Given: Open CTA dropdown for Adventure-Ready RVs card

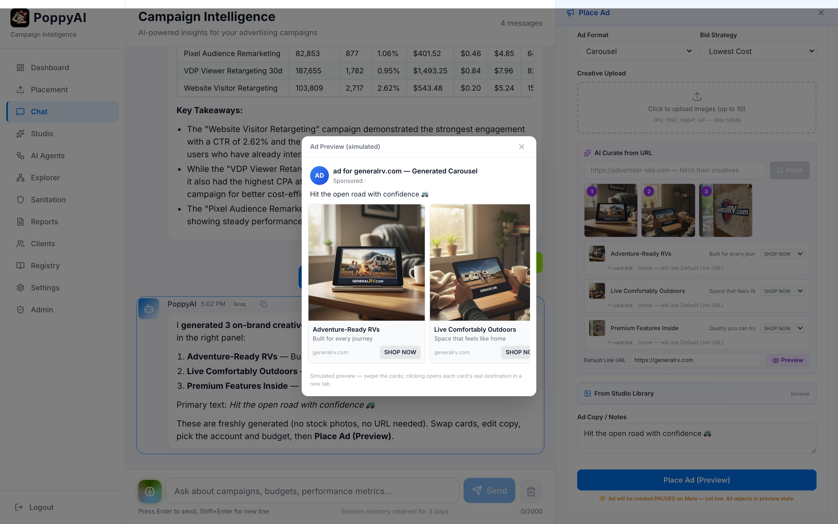Looking at the screenshot, I should 782,254.
